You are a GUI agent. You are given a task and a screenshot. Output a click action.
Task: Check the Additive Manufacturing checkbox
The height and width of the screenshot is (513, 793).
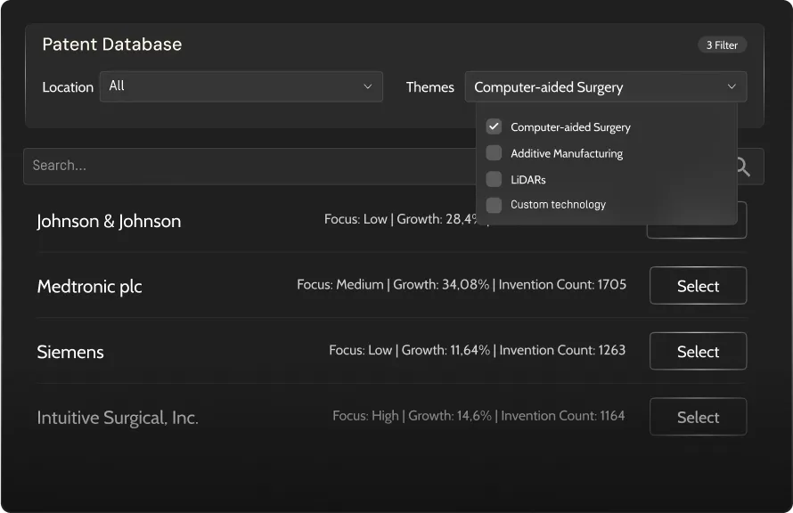(x=494, y=152)
